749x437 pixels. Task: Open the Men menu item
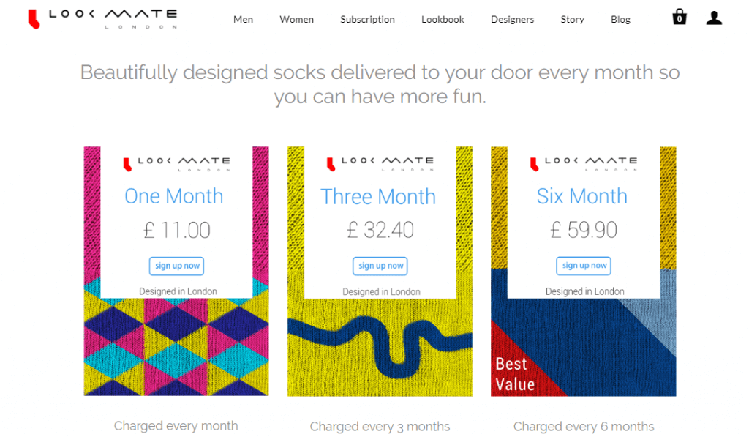coord(243,20)
